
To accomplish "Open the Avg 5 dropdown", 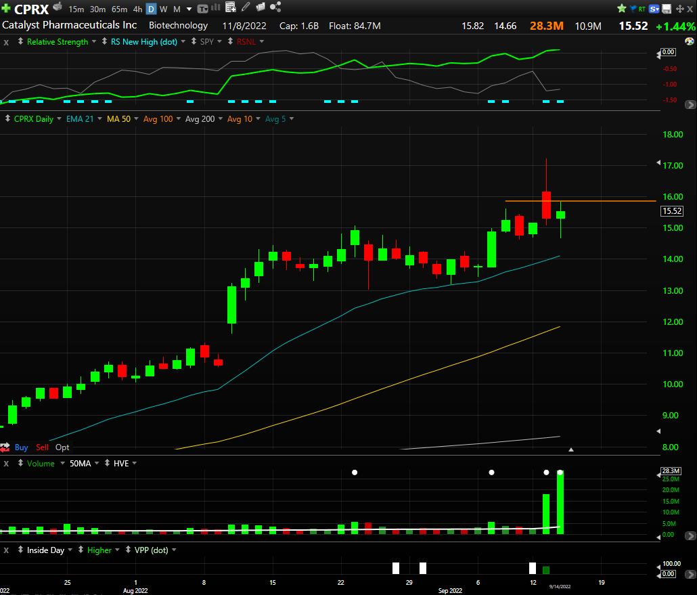I will (x=292, y=118).
